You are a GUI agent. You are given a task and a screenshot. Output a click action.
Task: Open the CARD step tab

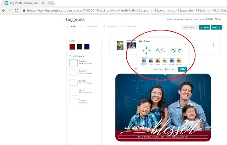(74, 27)
